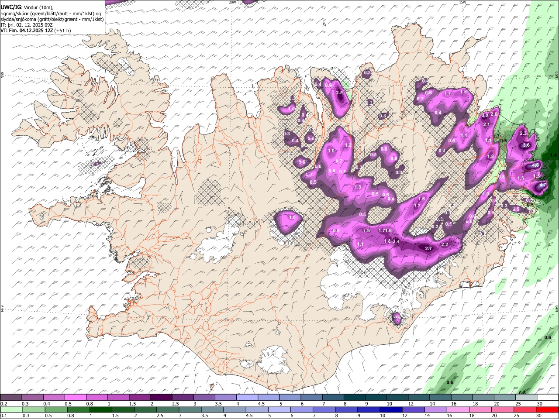Viewport: 559px width, 419px height.
Task: Click the '3.6' value on the east coast
Action: 526,145
